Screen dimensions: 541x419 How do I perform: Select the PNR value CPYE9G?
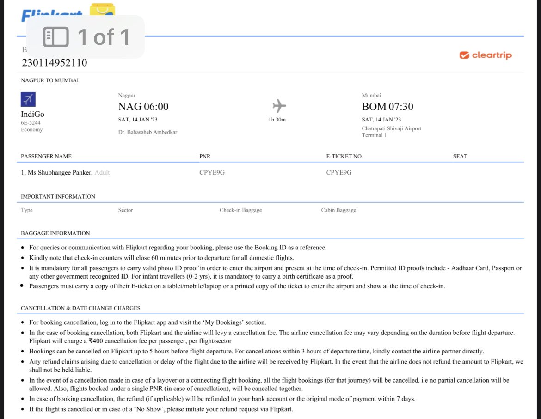[x=212, y=172]
